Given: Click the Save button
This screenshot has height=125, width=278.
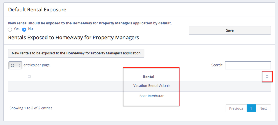Looking at the screenshot, I should click(x=230, y=30).
